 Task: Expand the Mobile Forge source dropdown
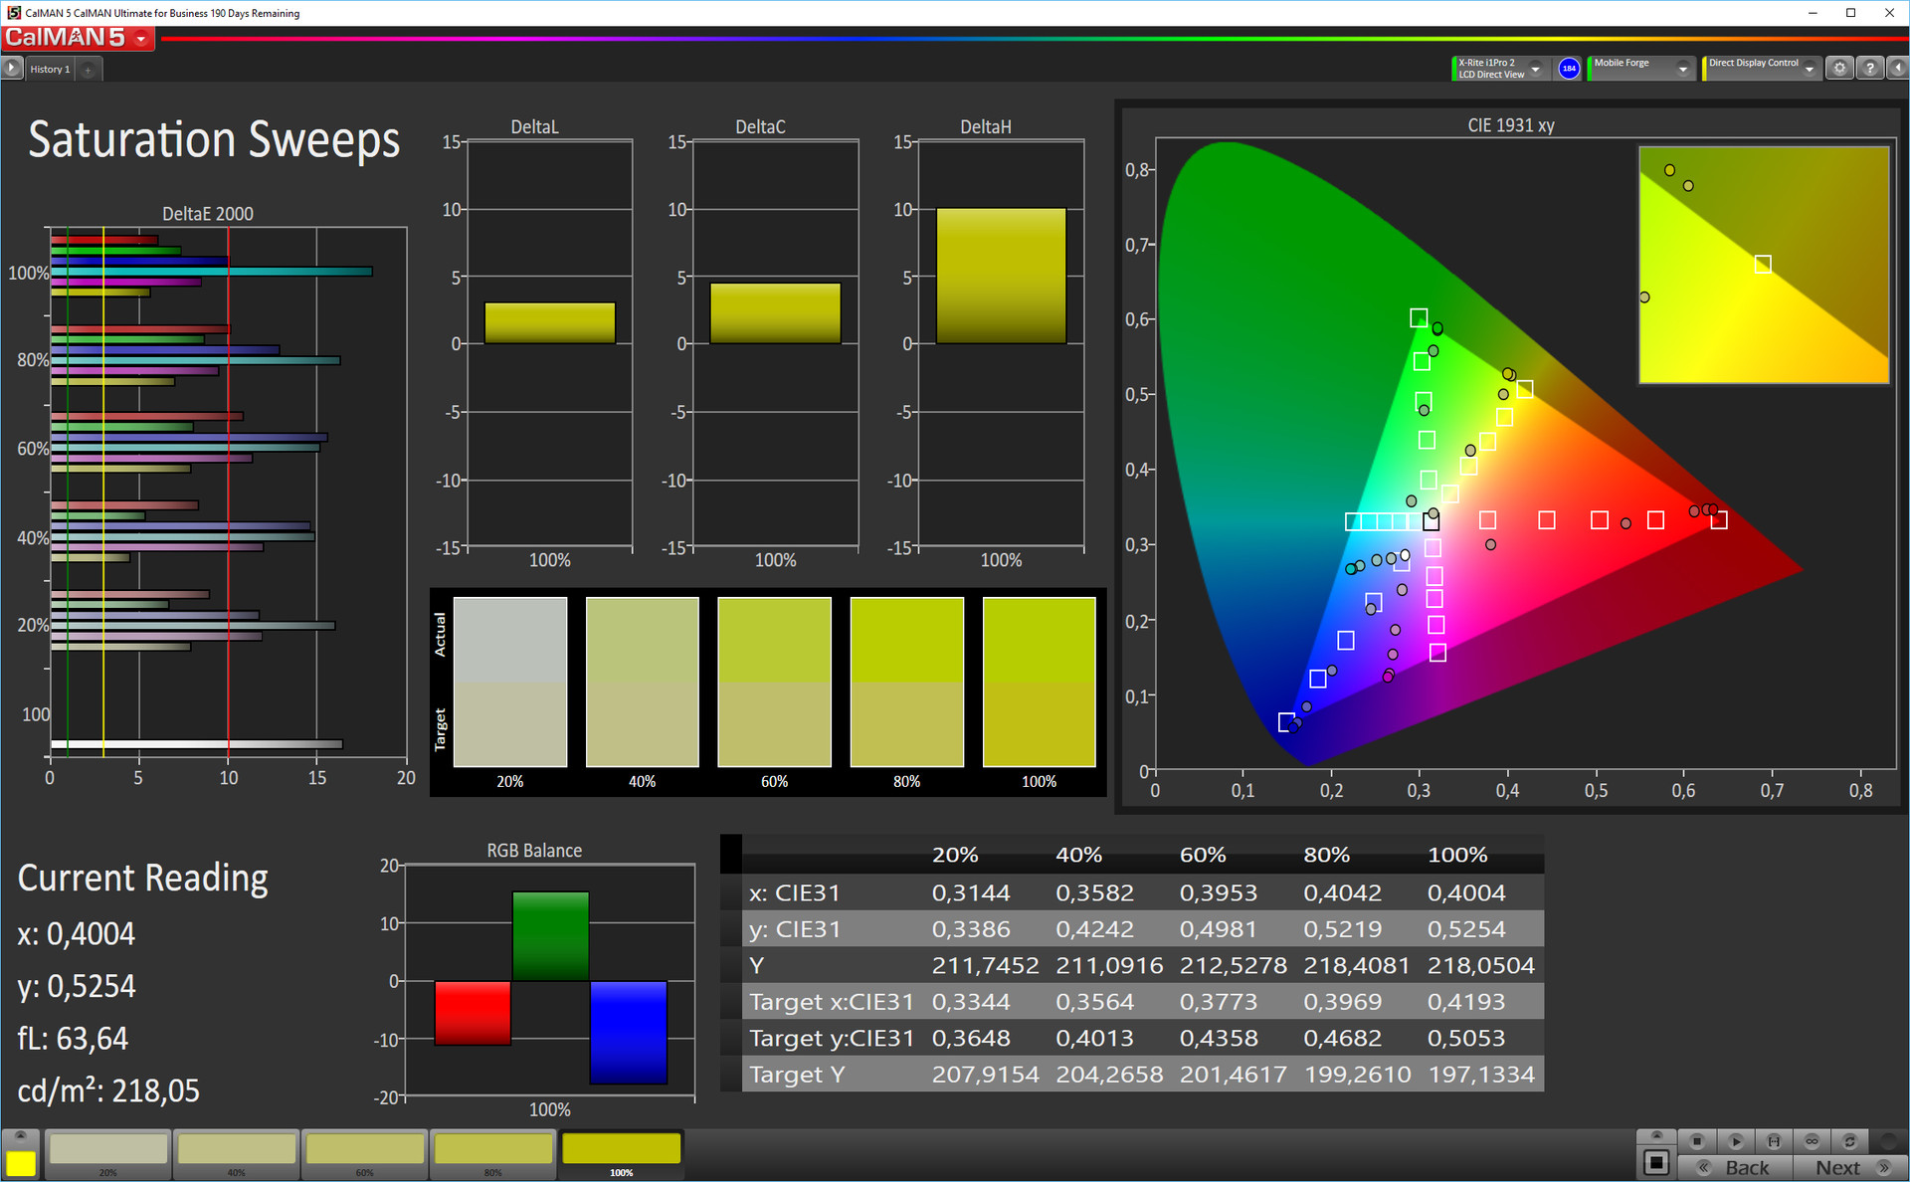1682,69
